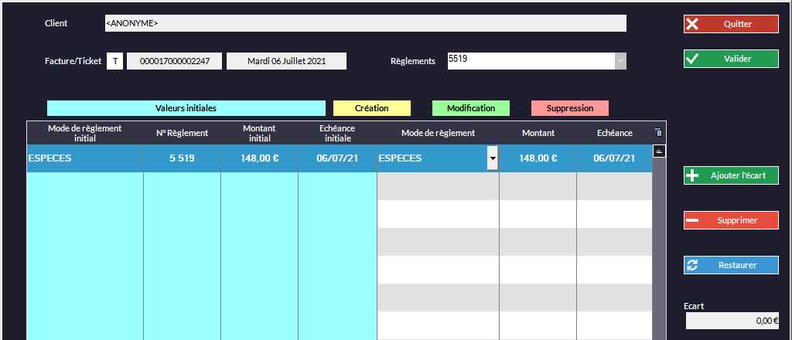Click the date field Mardi 06 Juillet 2021
Screen dimensions: 792x340
tap(286, 61)
